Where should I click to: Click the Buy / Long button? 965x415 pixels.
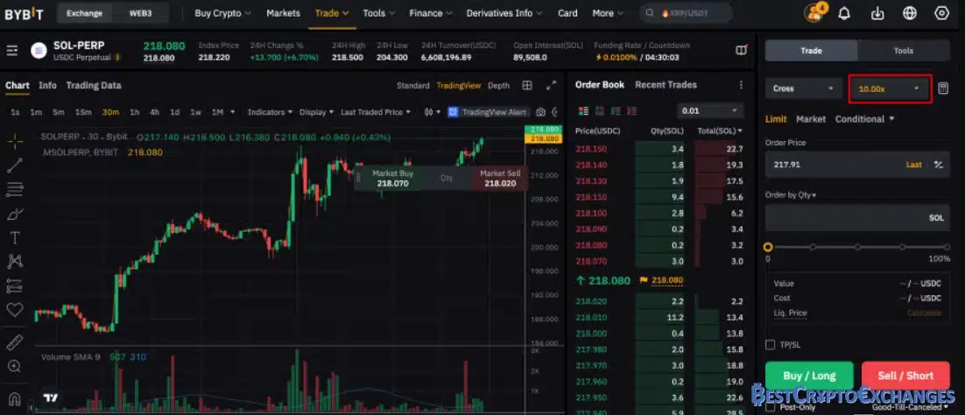point(809,376)
